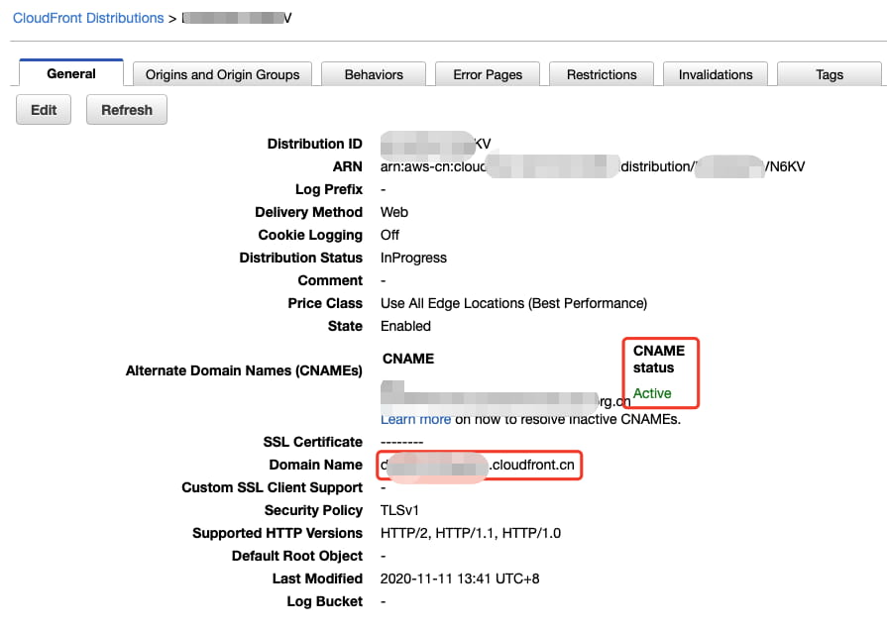This screenshot has width=887, height=629.
Task: Click the Log Prefix label
Action: point(329,189)
